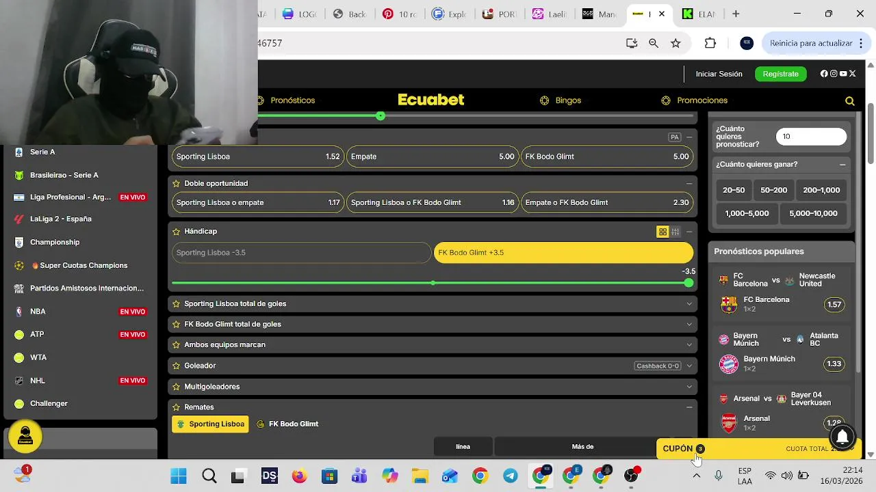Collapse the Remates market

pos(689,407)
